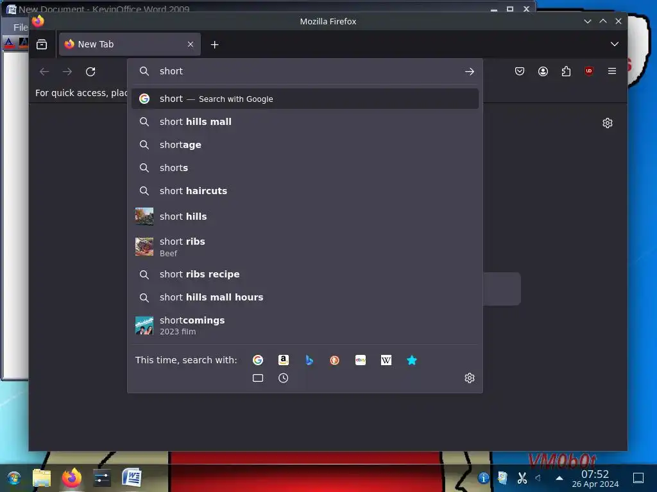Choose 'shortage' suggestion
Image resolution: width=657 pixels, height=492 pixels.
coord(305,145)
